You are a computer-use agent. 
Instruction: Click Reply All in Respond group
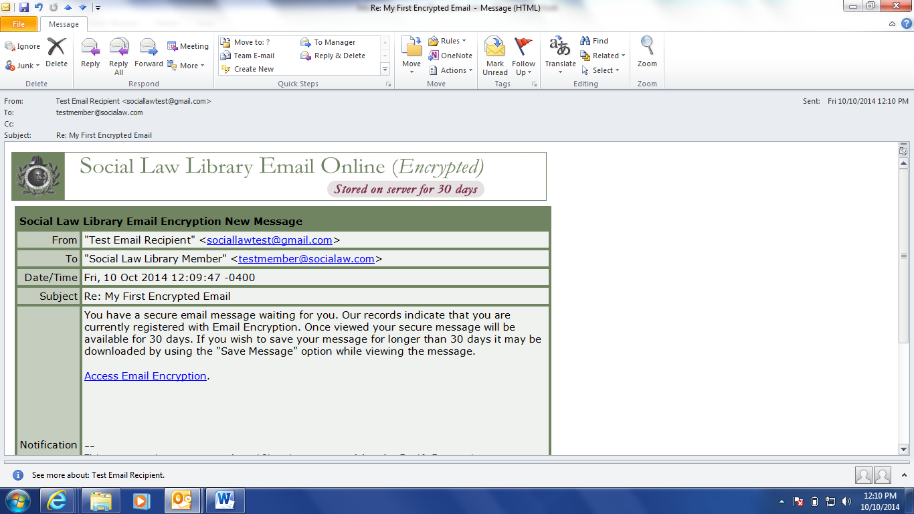coord(118,56)
